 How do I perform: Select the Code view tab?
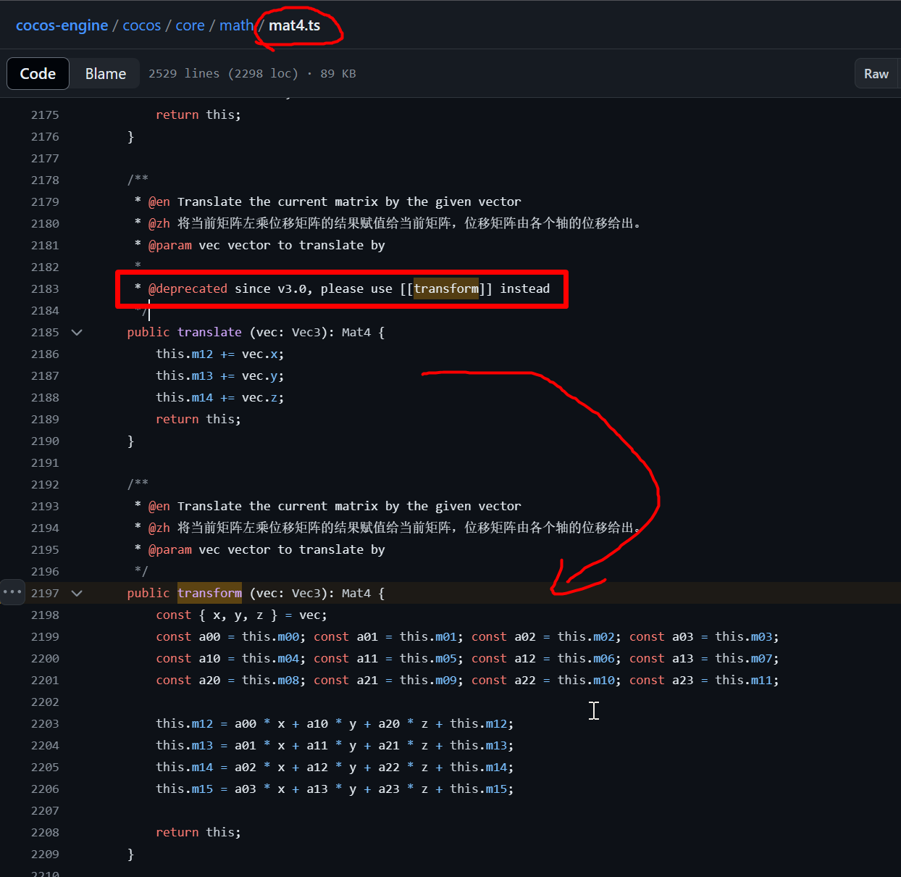tap(38, 73)
